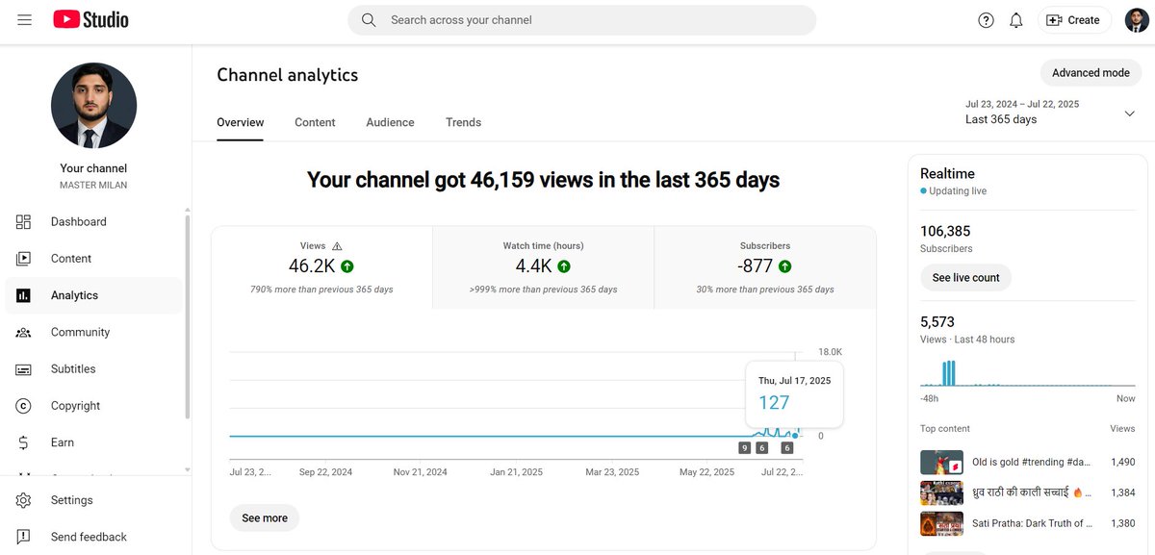The image size is (1155, 555).
Task: Click the Subtitles icon in sidebar
Action: pos(24,369)
